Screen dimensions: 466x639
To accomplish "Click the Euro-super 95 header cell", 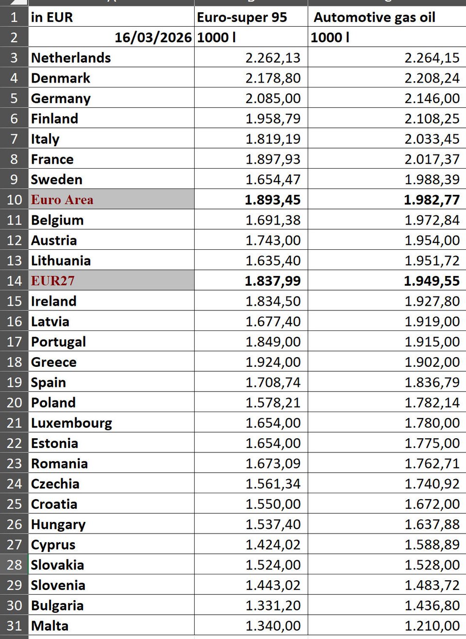I will [x=242, y=17].
